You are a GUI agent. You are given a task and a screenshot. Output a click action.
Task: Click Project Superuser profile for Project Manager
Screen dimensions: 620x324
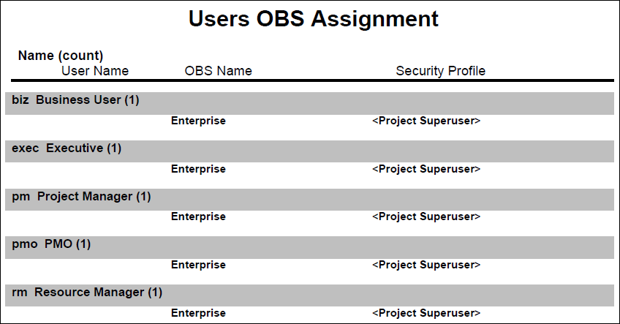tap(426, 216)
